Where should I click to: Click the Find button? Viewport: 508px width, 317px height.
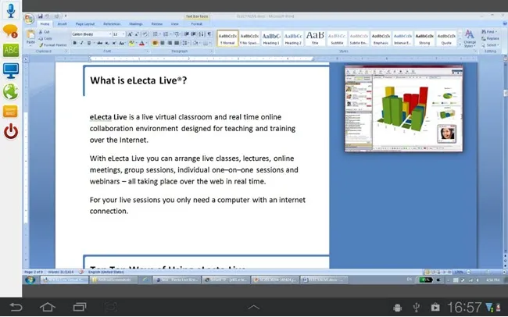point(488,32)
